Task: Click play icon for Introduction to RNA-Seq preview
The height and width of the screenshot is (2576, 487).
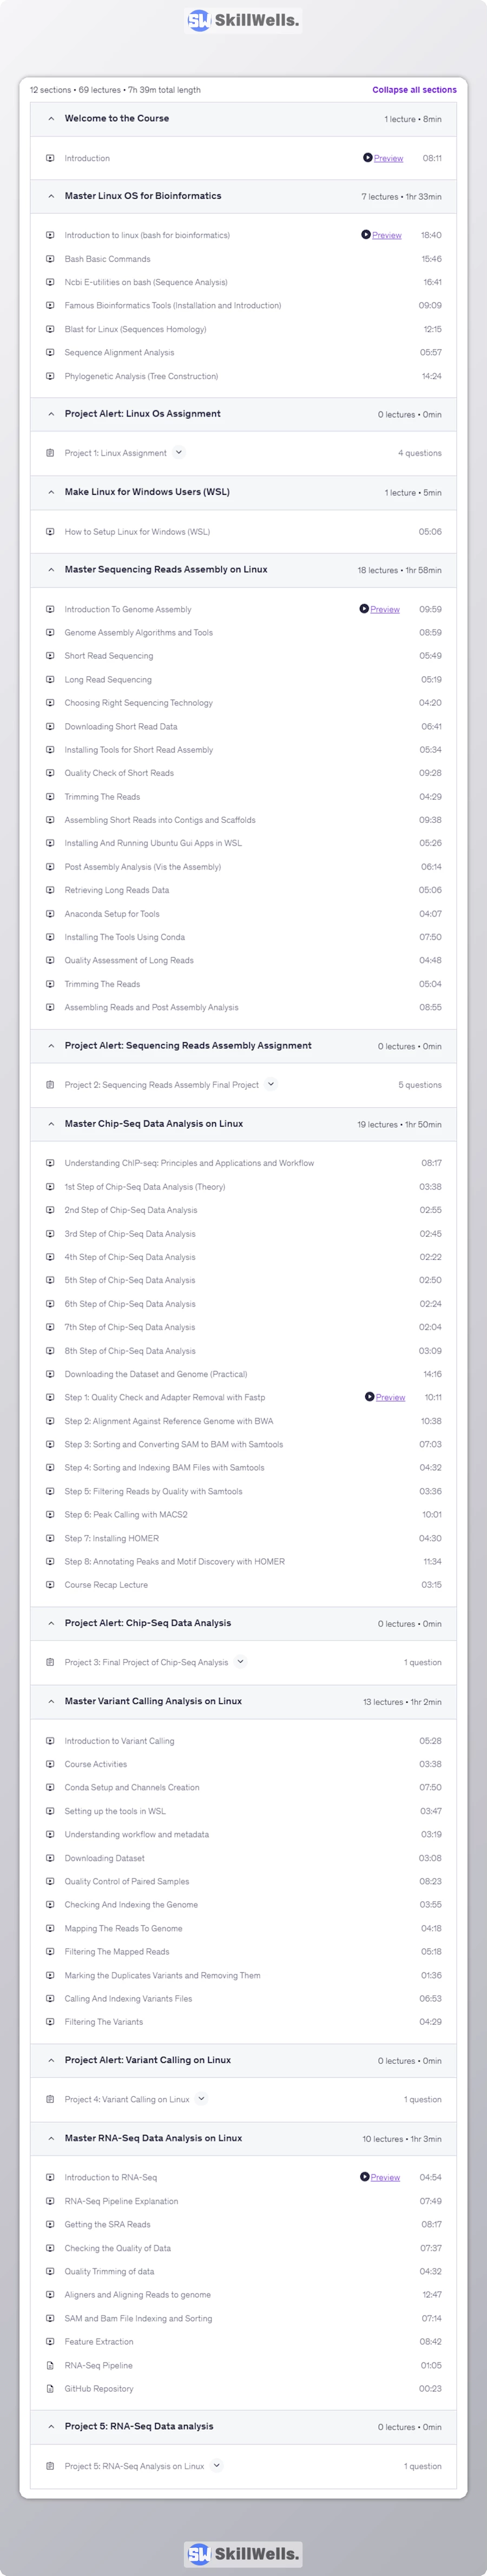Action: [364, 2177]
